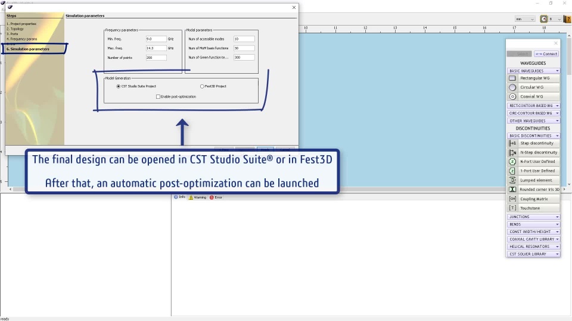572x321 pixels.
Task: Go to step 6 Simulation parameters
Action: click(28, 49)
